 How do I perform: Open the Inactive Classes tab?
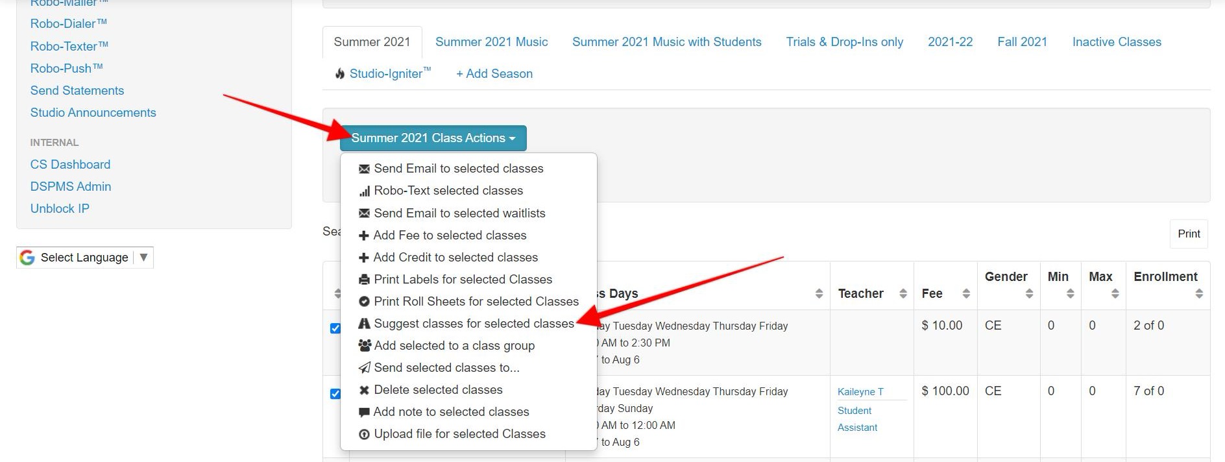(1116, 42)
